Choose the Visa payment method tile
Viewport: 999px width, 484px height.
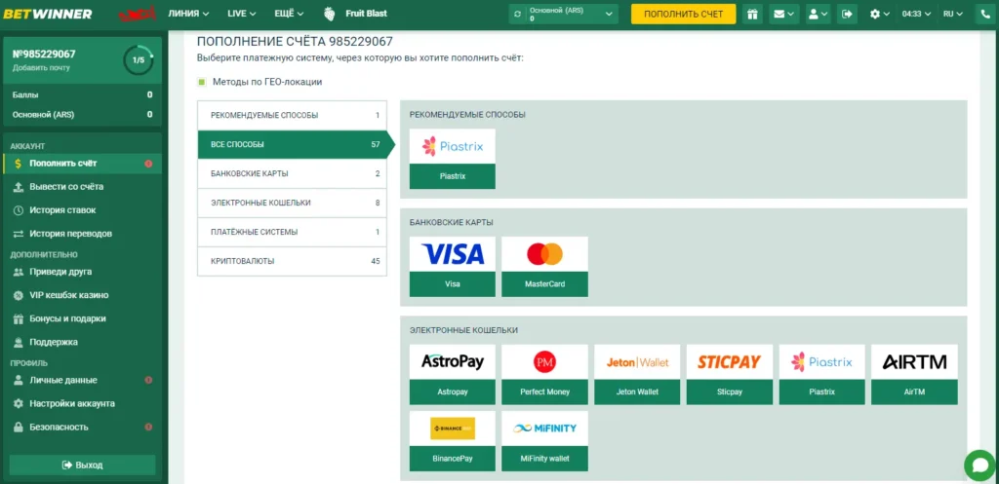point(453,266)
